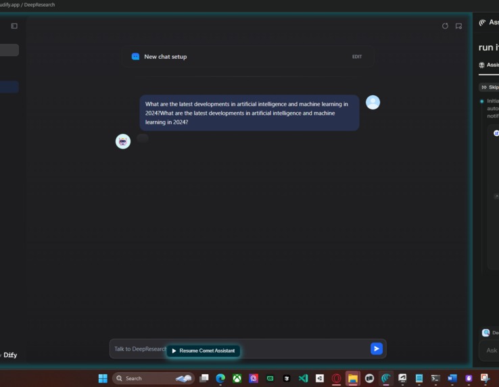499x387 pixels.
Task: Select the Assistant tab in side panel
Action: (489, 65)
